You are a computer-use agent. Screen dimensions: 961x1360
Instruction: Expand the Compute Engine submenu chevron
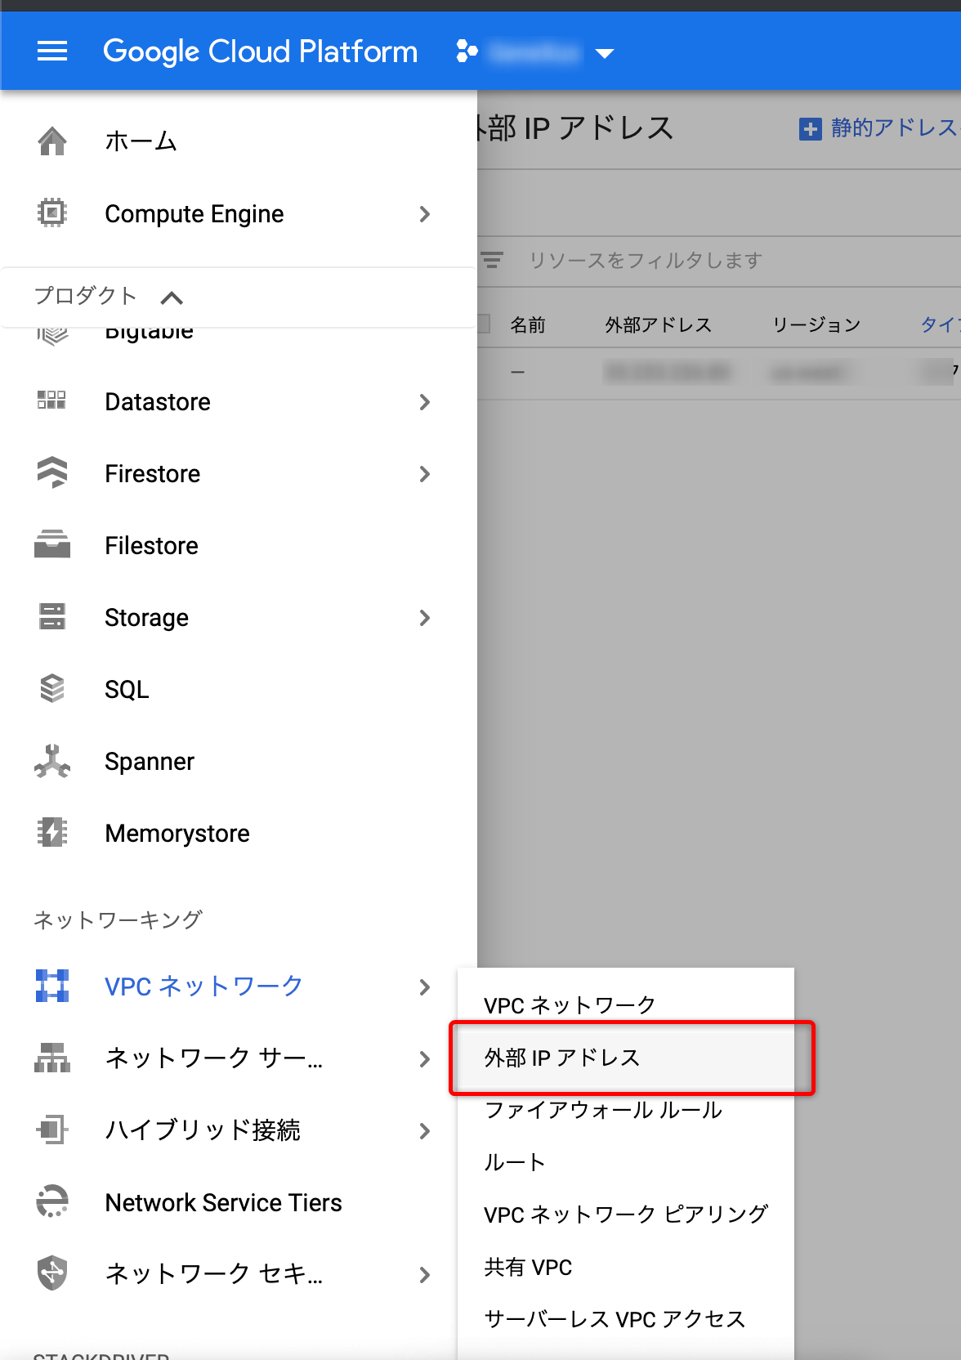pyautogui.click(x=424, y=214)
